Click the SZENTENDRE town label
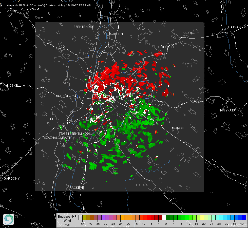Screen dimensions: 248x228 tap(84, 27)
